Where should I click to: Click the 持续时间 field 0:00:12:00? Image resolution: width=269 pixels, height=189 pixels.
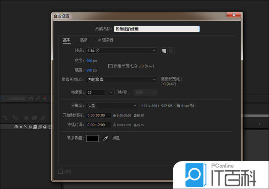coord(98,125)
